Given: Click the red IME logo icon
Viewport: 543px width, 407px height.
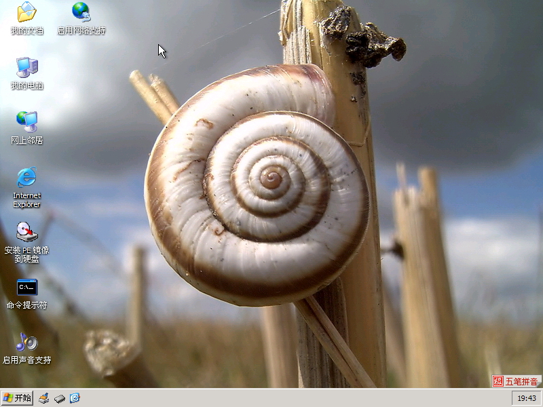Looking at the screenshot, I should (498, 381).
